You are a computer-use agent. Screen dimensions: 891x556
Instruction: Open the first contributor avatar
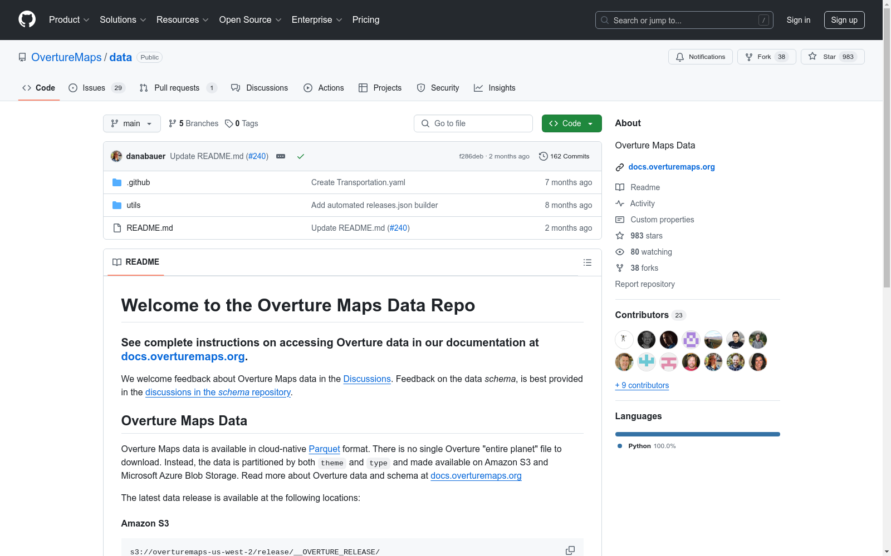point(624,340)
